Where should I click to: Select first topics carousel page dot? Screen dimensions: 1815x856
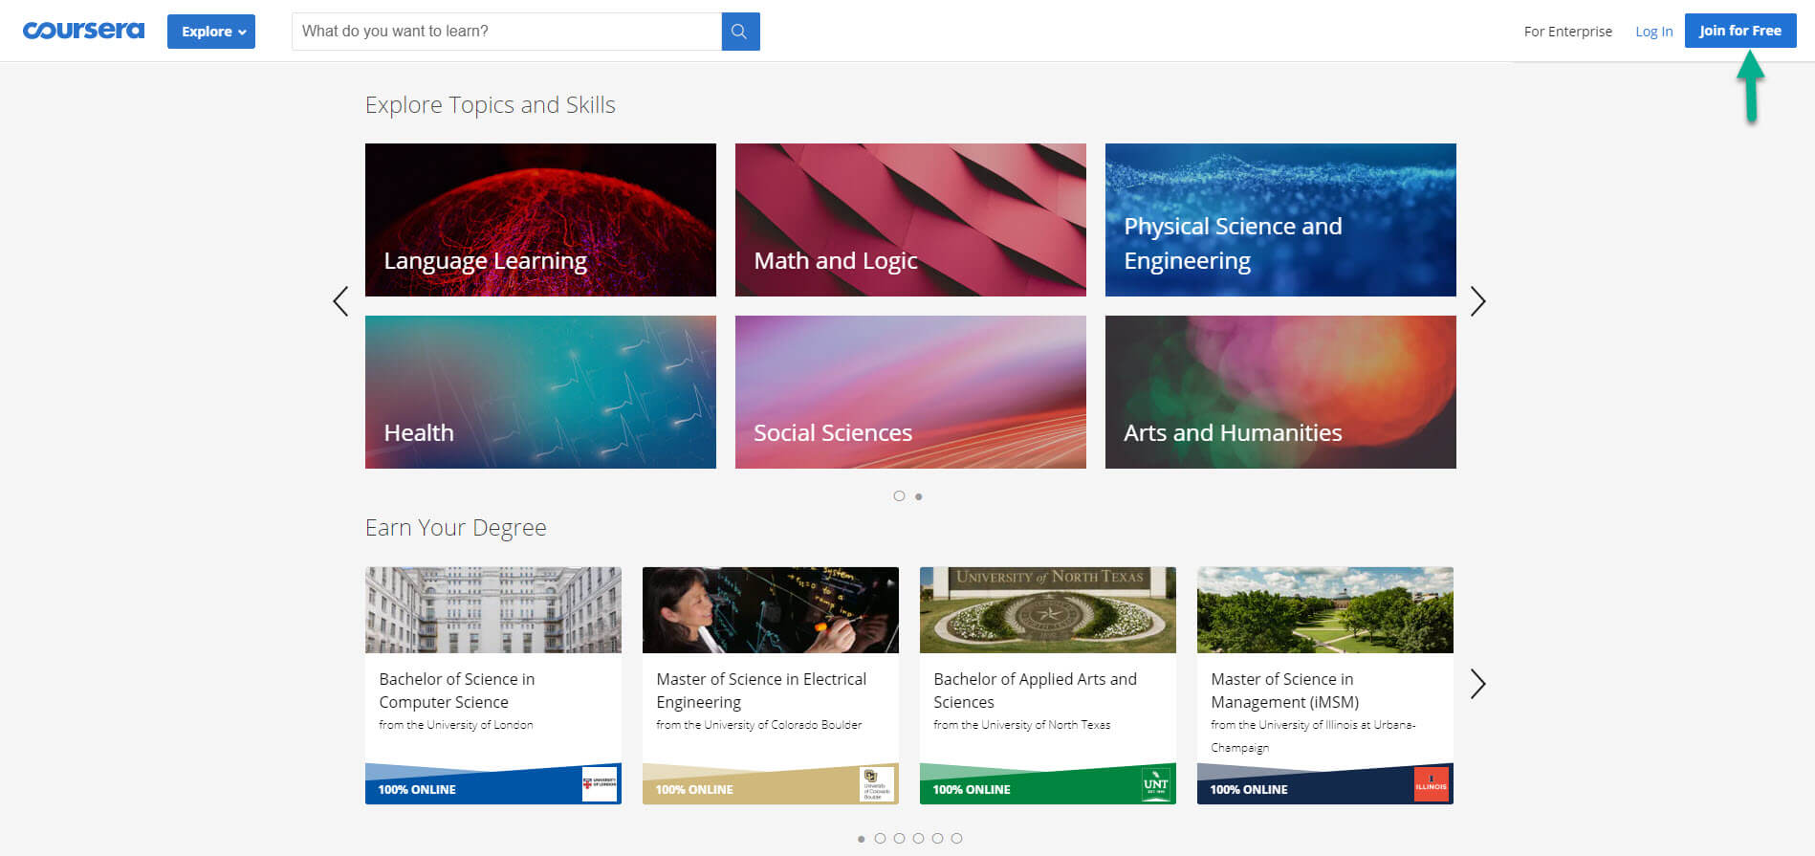899,496
